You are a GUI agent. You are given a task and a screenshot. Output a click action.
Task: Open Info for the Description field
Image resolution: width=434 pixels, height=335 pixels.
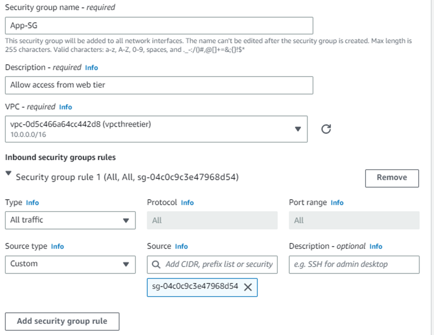[x=91, y=67]
